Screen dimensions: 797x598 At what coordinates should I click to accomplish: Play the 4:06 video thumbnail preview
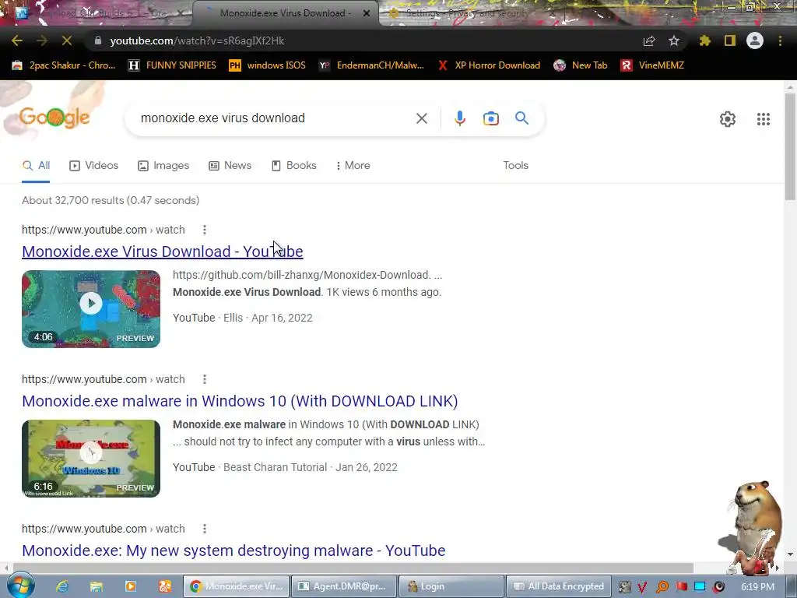[x=91, y=308]
